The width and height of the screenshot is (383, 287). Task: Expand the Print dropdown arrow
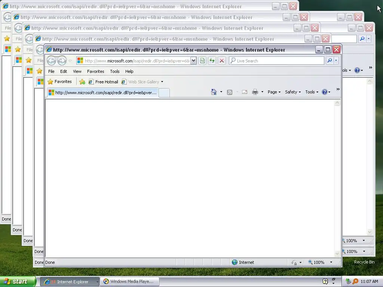262,92
